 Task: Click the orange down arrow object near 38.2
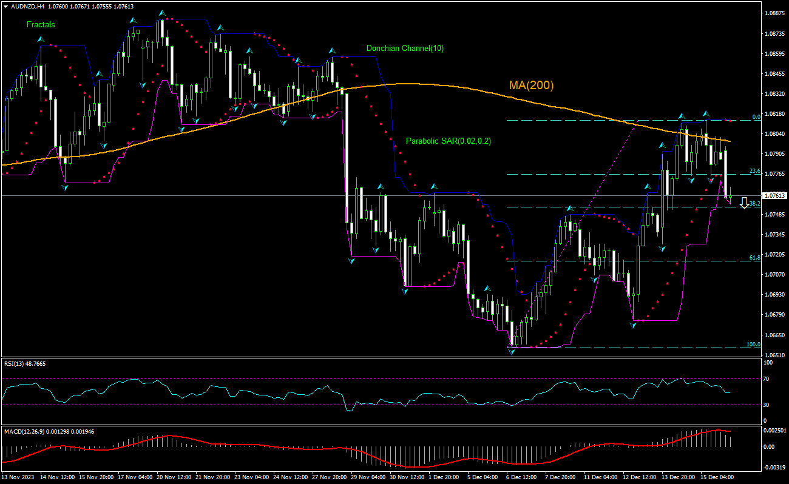744,203
